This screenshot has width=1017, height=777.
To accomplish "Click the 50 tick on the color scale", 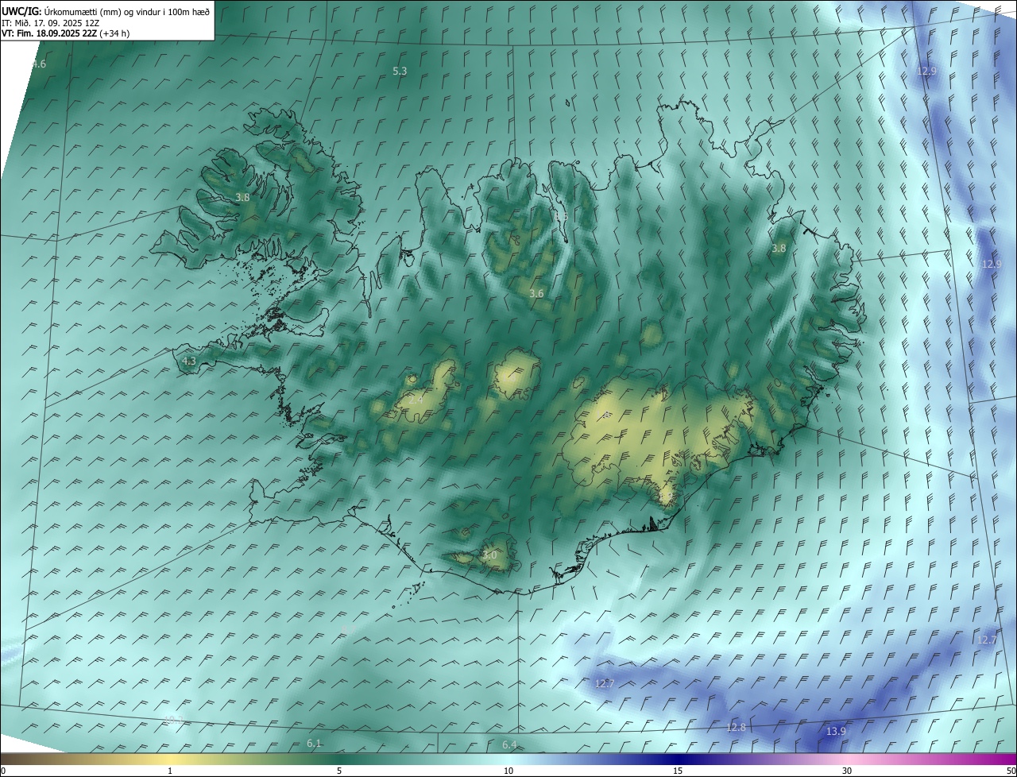I will (1011, 771).
